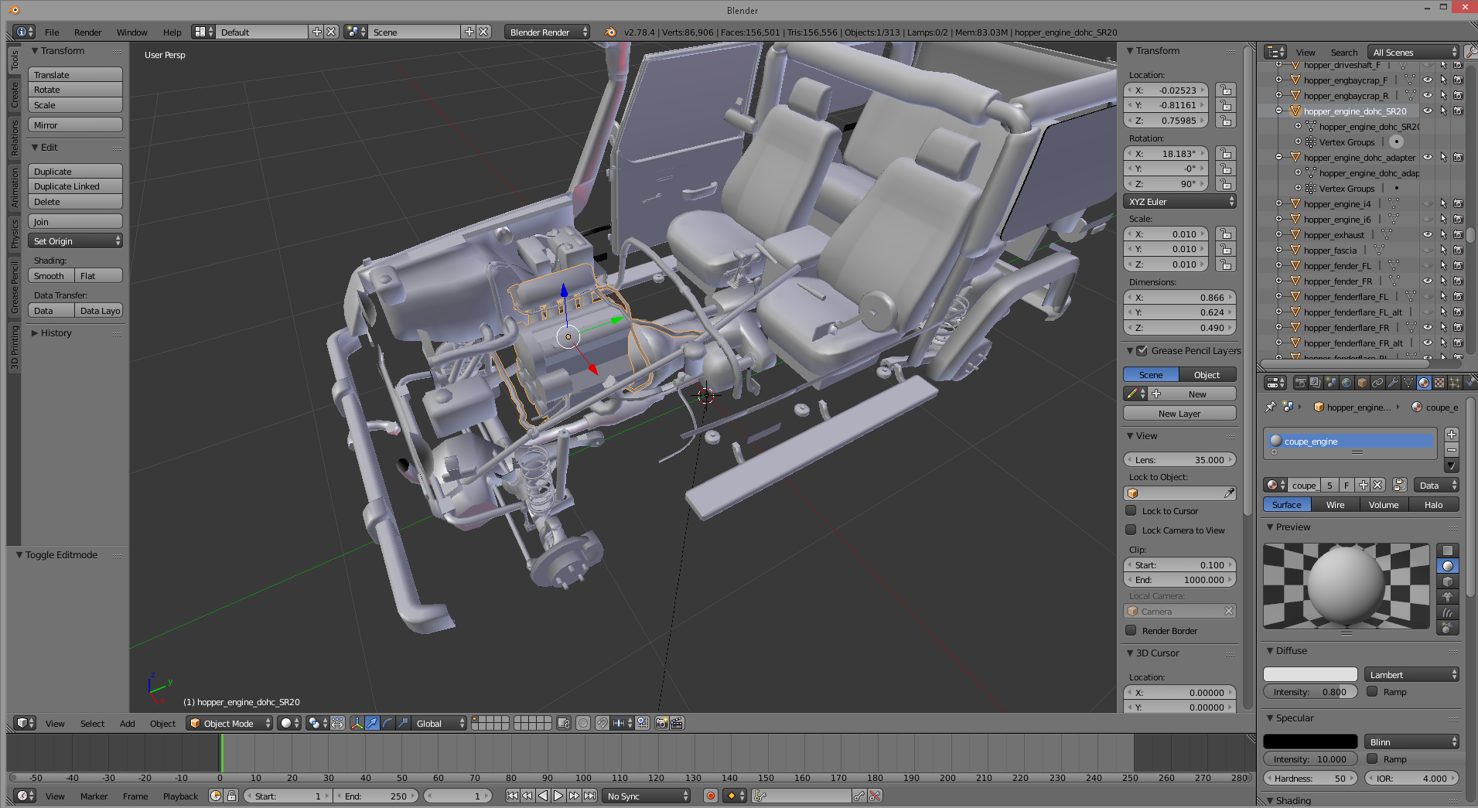
Task: Open the Object Mode dropdown
Action: [x=230, y=724]
